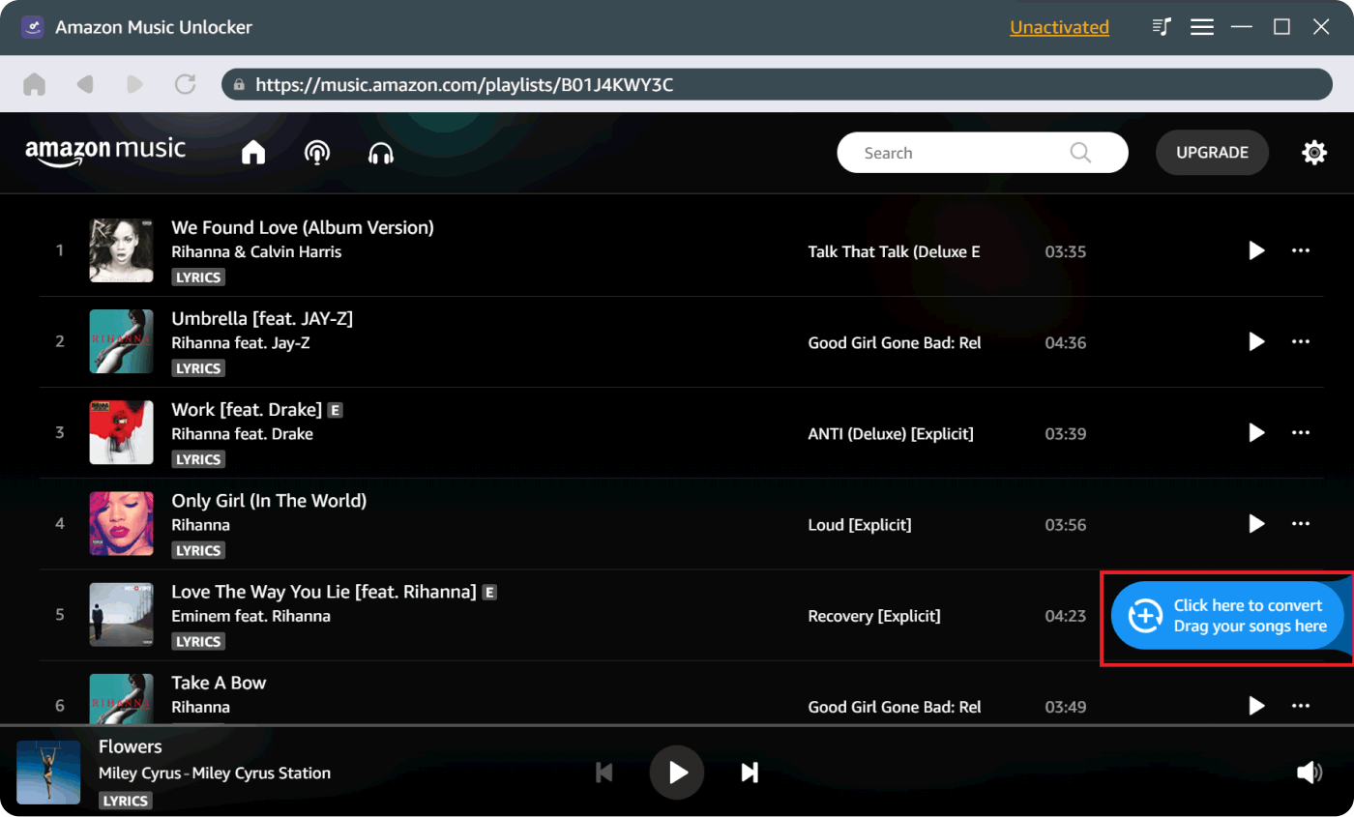Skip to previous track in player
The image size is (1354, 817).
(x=604, y=772)
